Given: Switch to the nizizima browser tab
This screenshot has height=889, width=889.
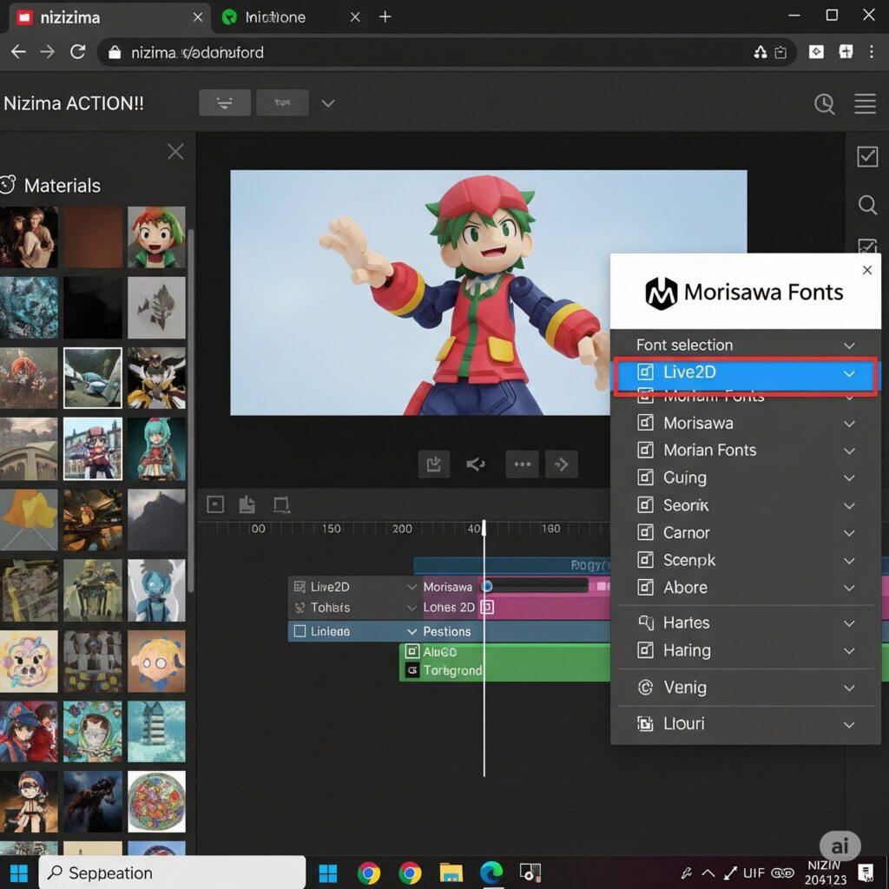Looking at the screenshot, I should (109, 17).
